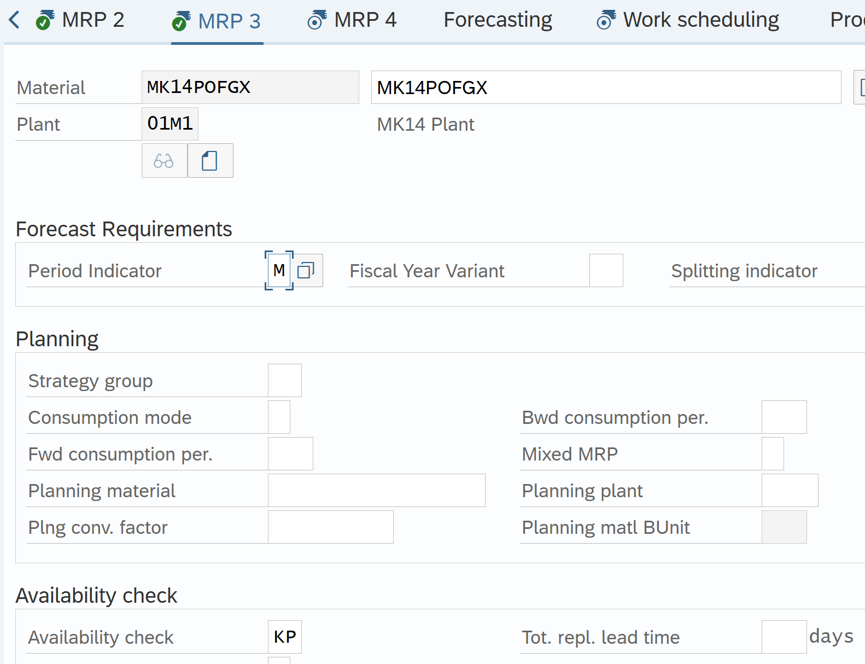Click the Tot. repl. lead time field

(784, 637)
